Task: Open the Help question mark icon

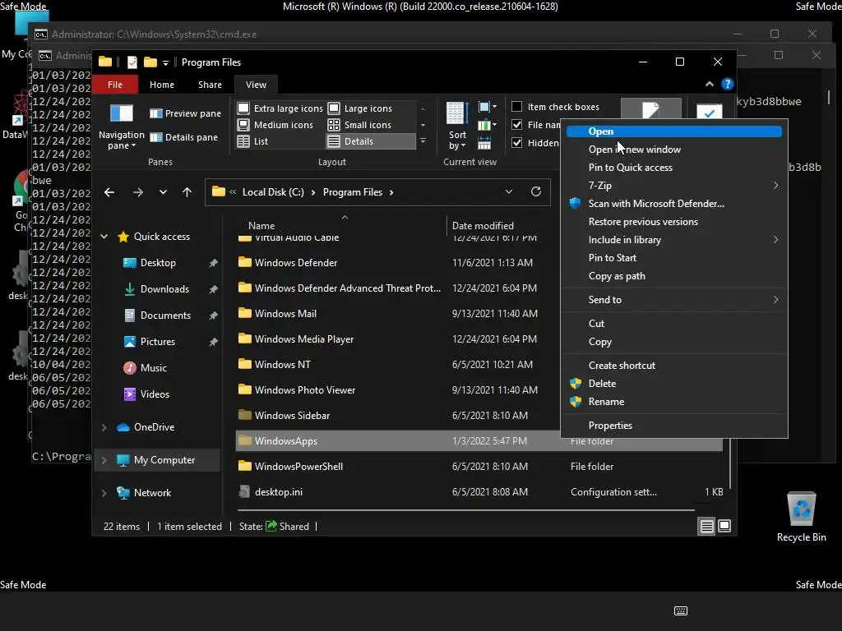Action: point(727,85)
